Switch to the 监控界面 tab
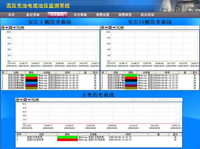Screen dimensions: 200x149 33,15
